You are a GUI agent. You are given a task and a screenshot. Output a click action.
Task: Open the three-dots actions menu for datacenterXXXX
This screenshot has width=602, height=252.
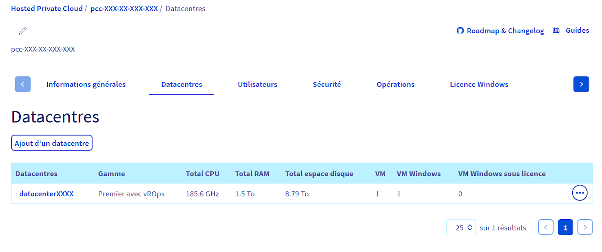580,193
